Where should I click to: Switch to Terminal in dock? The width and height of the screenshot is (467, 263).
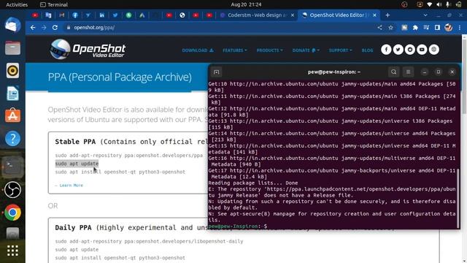click(x=12, y=166)
